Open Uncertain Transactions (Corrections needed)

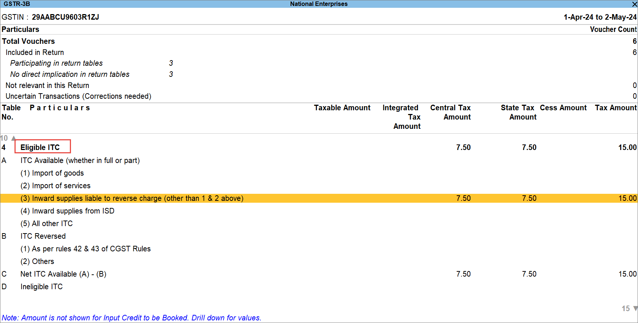pyautogui.click(x=78, y=96)
